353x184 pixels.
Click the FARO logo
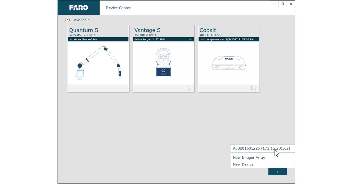tap(78, 8)
